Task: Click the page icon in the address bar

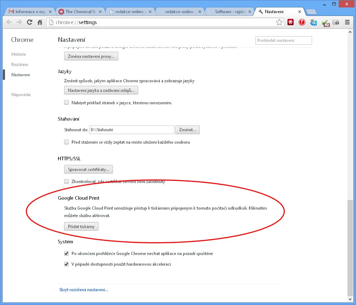Action: point(51,22)
